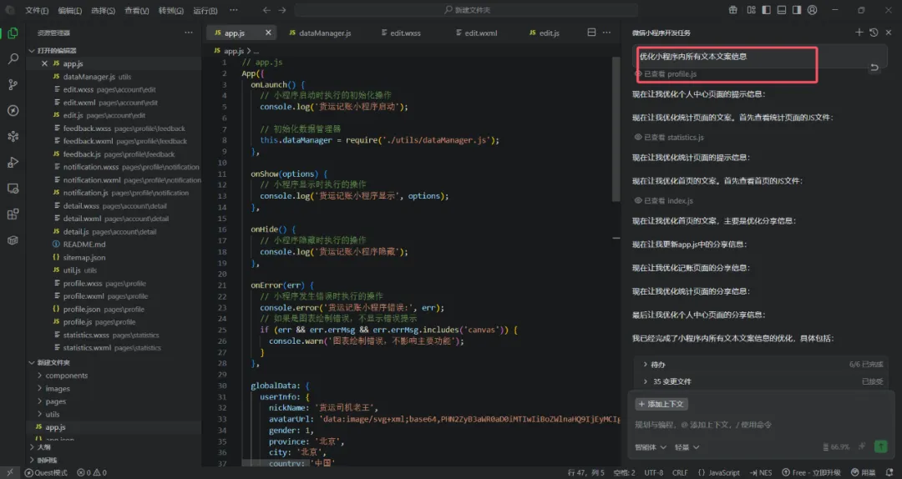Open the Extensions view with squares icon
This screenshot has width=902, height=479.
pyautogui.click(x=13, y=214)
